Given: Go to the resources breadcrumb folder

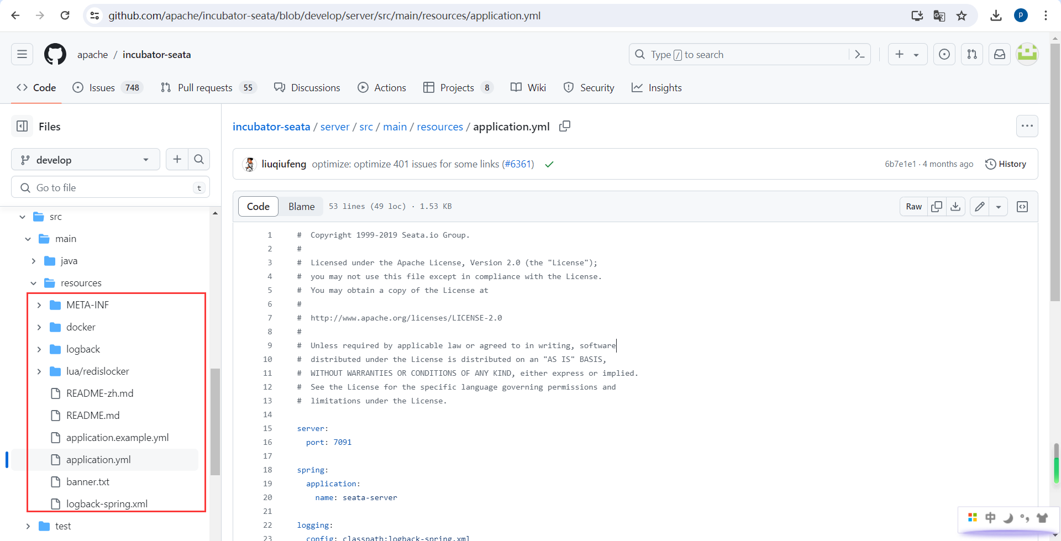Looking at the screenshot, I should [440, 127].
